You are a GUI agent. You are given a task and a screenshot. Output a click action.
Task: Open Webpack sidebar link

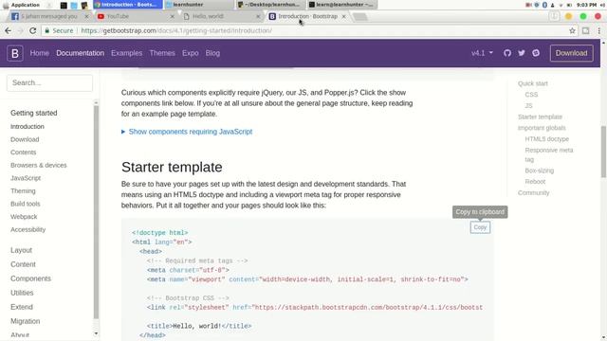[x=24, y=217]
